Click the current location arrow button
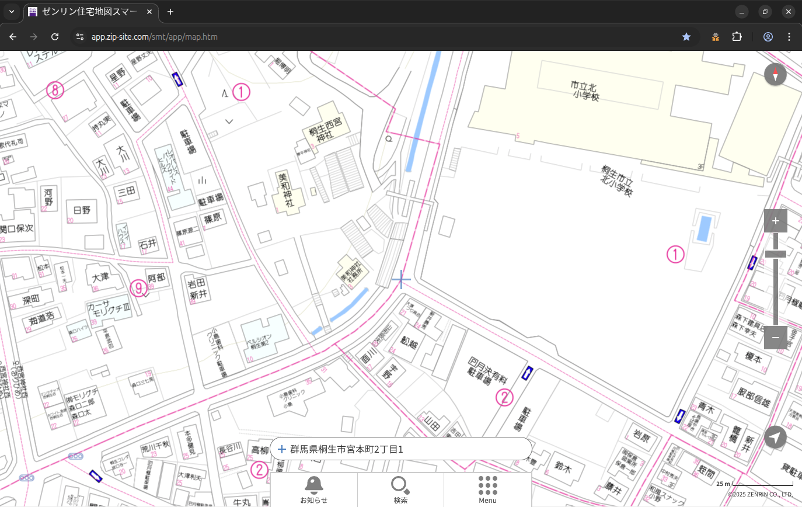802x507 pixels. [775, 437]
